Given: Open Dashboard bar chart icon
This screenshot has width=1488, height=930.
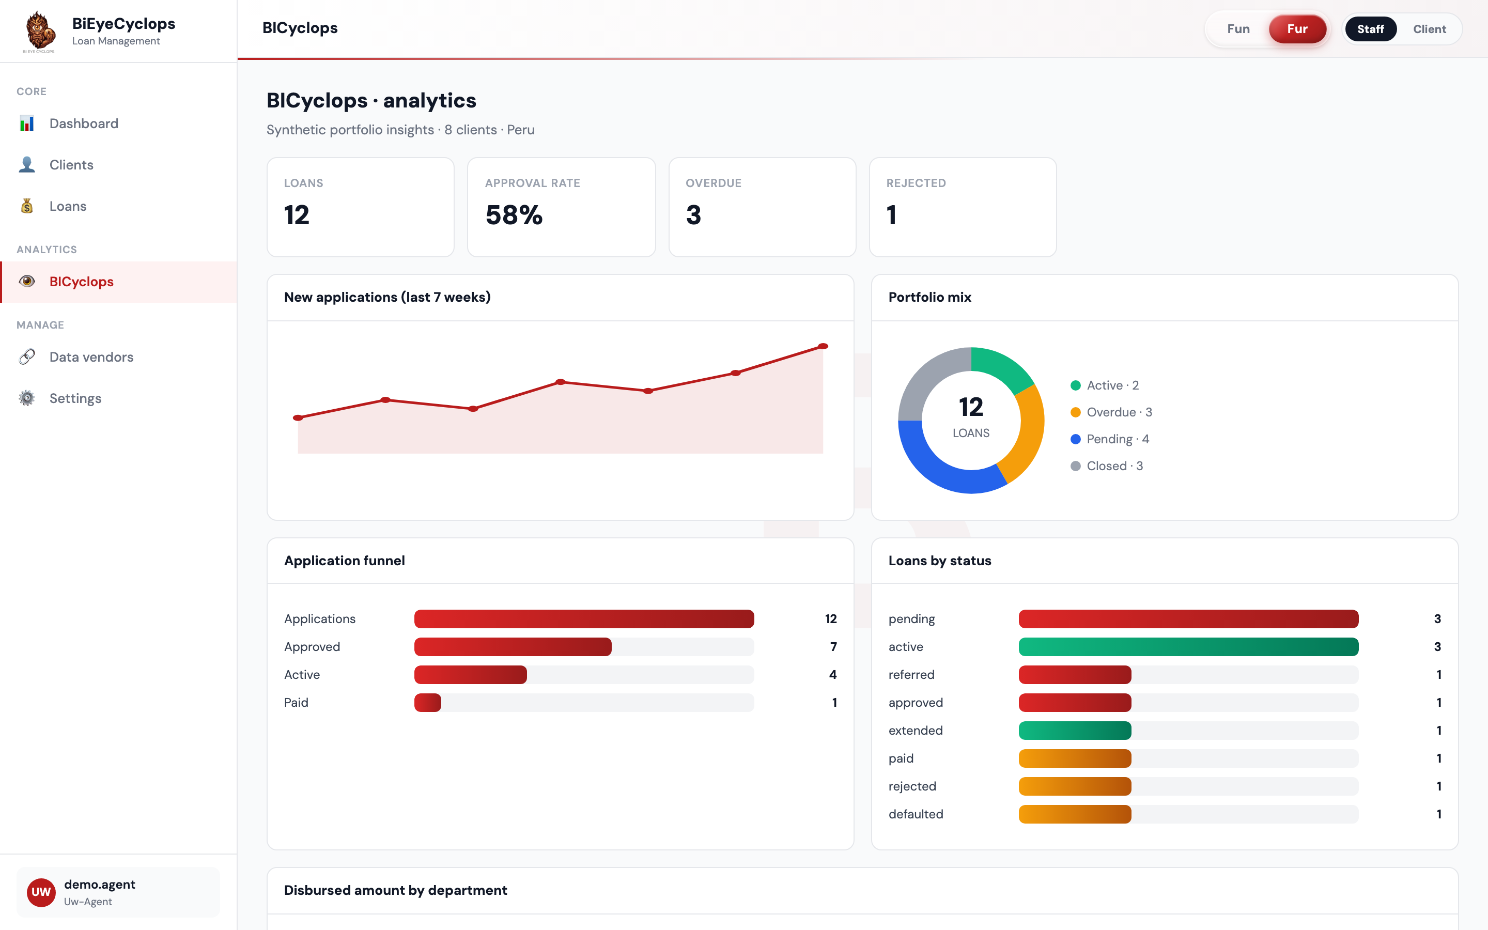Looking at the screenshot, I should pos(26,123).
